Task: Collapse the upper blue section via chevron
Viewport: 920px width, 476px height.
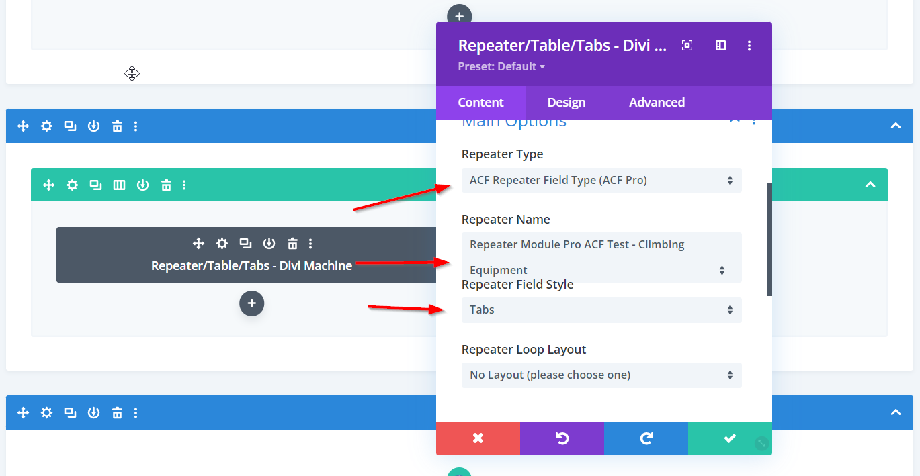Action: click(895, 126)
